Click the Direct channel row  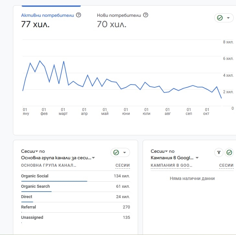pos(27,197)
